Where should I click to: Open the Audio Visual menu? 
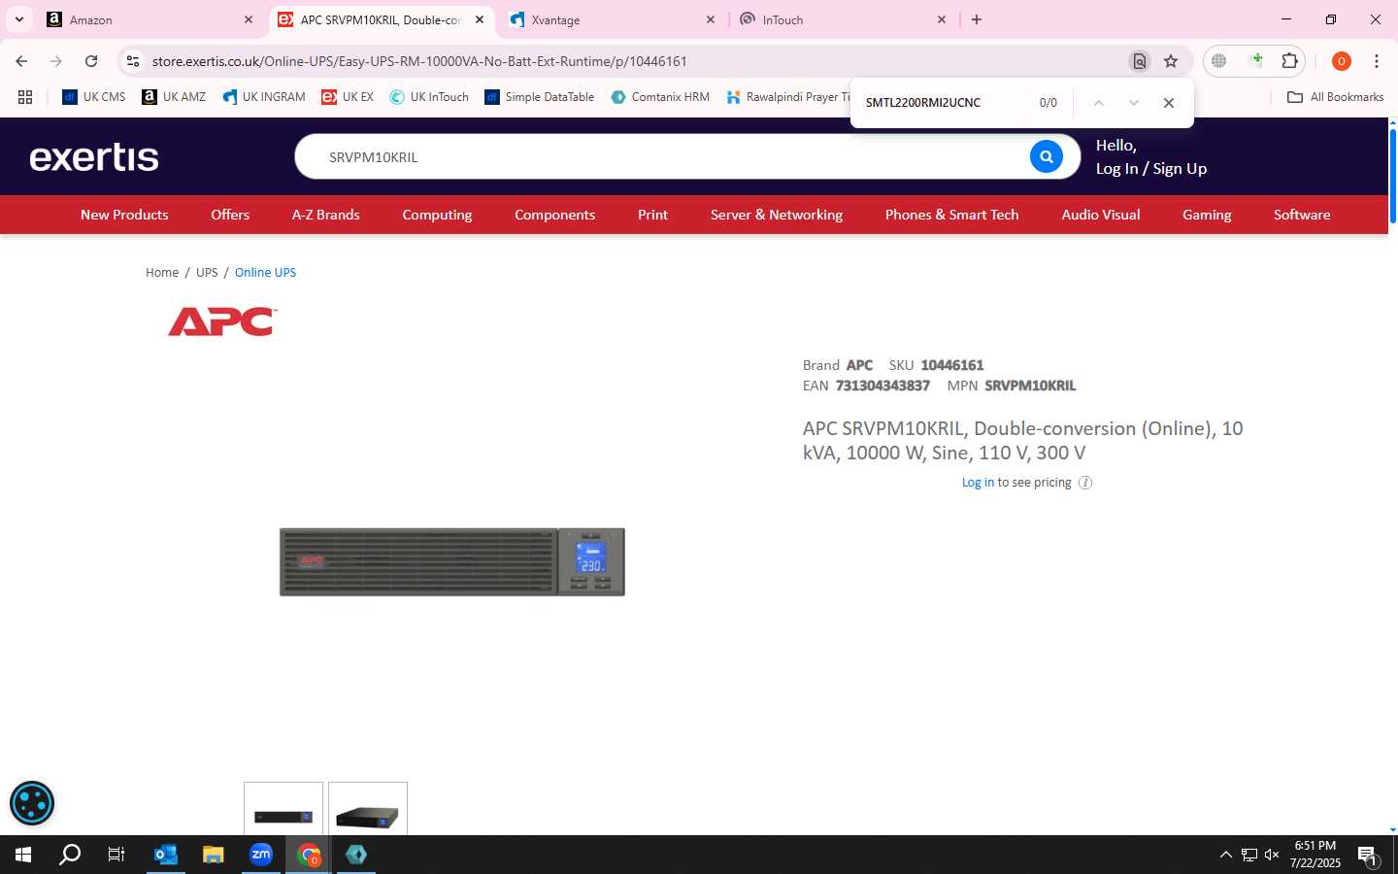click(1101, 215)
